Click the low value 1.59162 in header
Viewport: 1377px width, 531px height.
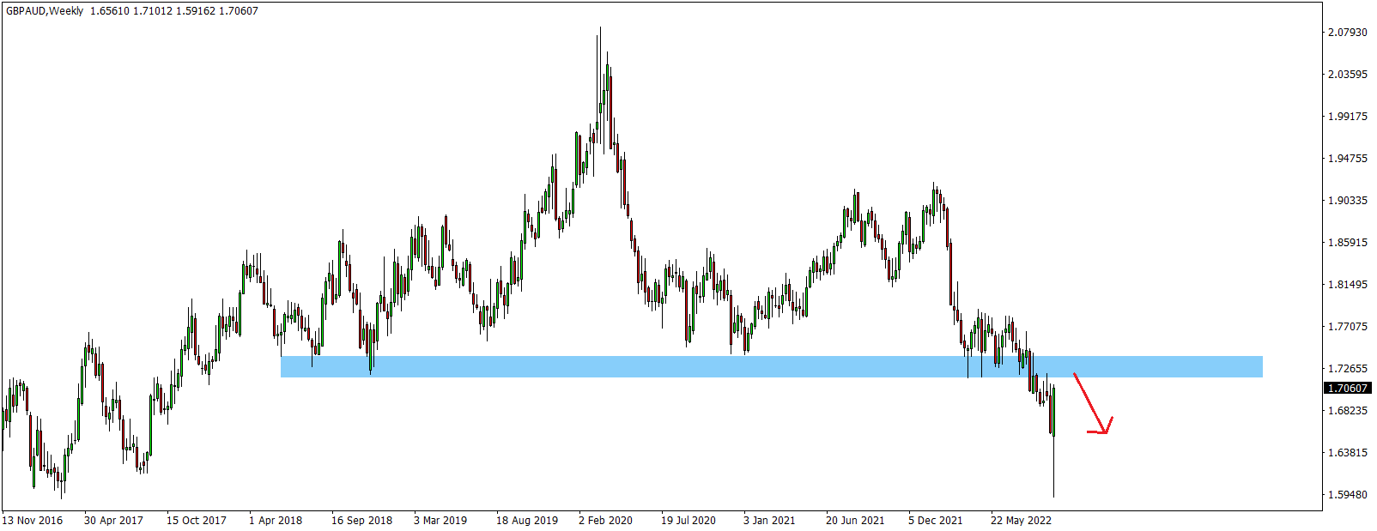click(x=196, y=11)
